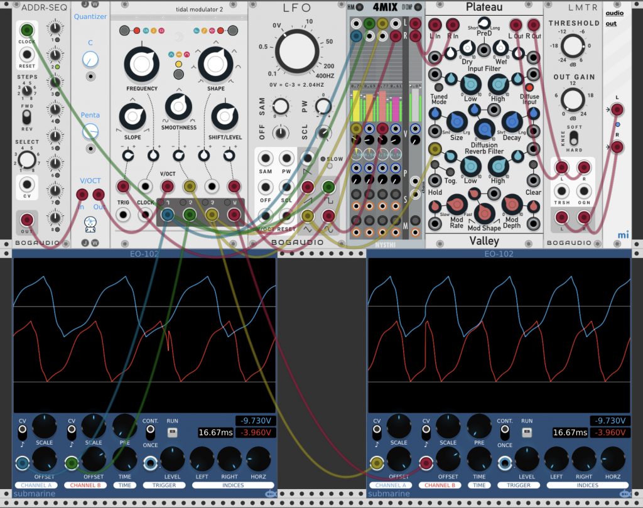Click the audio out L input jack

pos(617,109)
